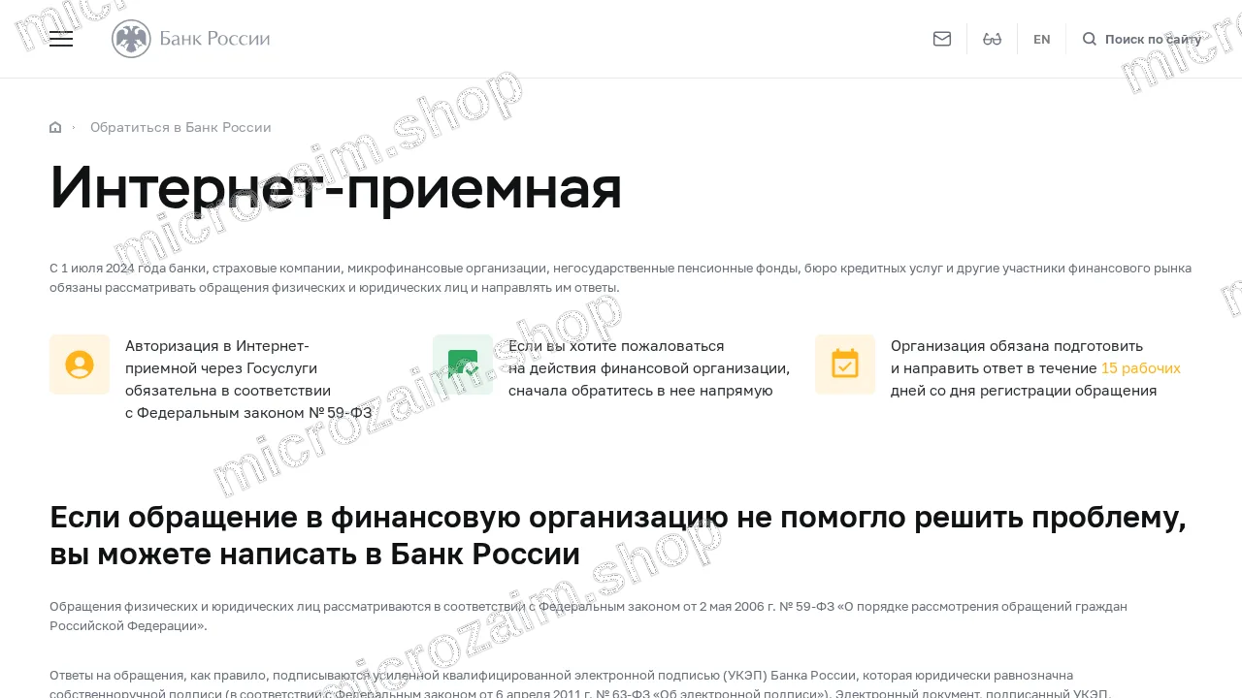Image resolution: width=1242 pixels, height=698 pixels.
Task: Click the Bank of Russia eagle logo
Action: tap(131, 39)
